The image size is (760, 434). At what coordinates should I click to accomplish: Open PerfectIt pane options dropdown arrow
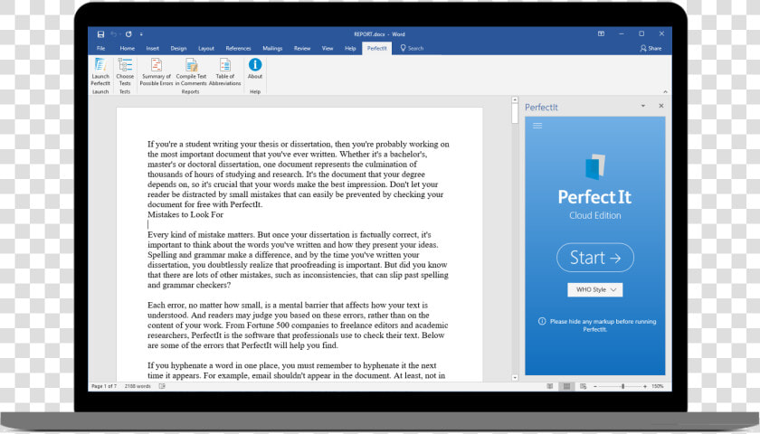(x=643, y=106)
